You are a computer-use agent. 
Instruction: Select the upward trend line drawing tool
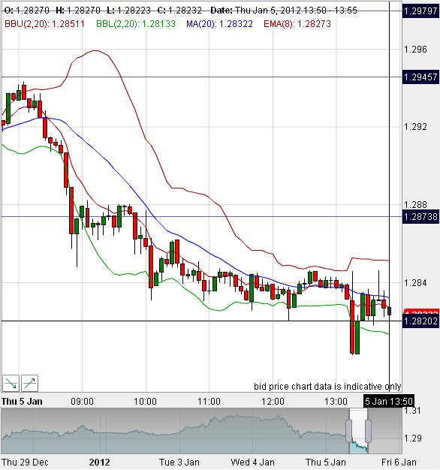click(x=29, y=383)
